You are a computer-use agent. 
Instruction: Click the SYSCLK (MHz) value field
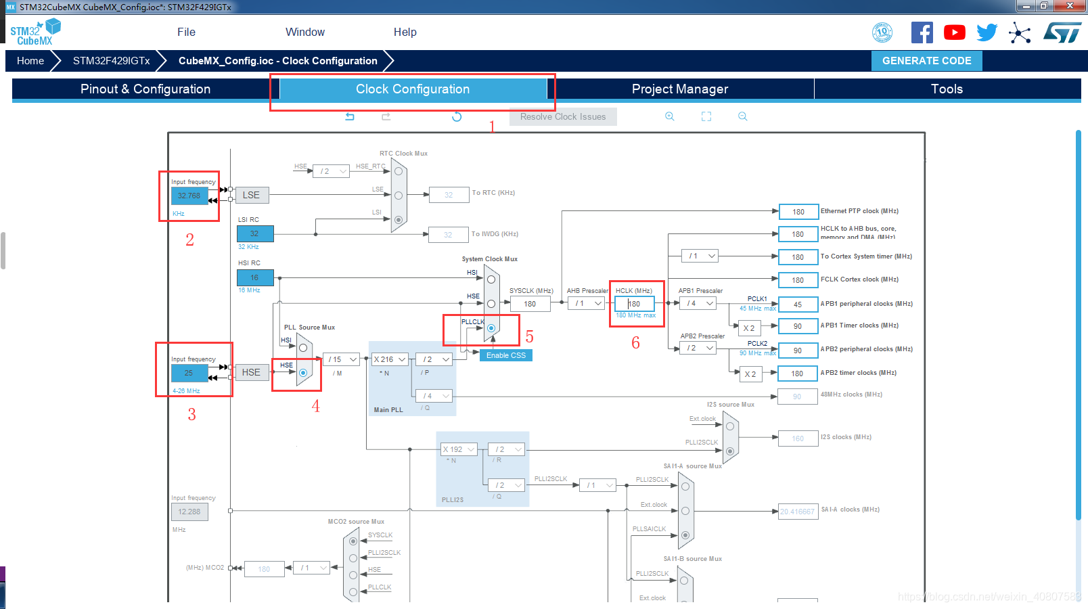pyautogui.click(x=530, y=304)
